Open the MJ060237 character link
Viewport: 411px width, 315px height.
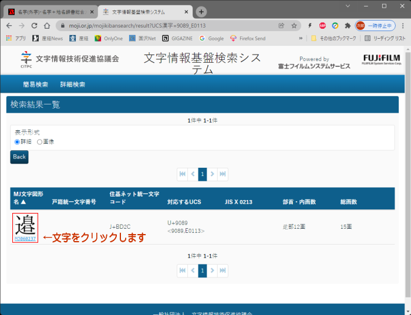click(x=25, y=239)
